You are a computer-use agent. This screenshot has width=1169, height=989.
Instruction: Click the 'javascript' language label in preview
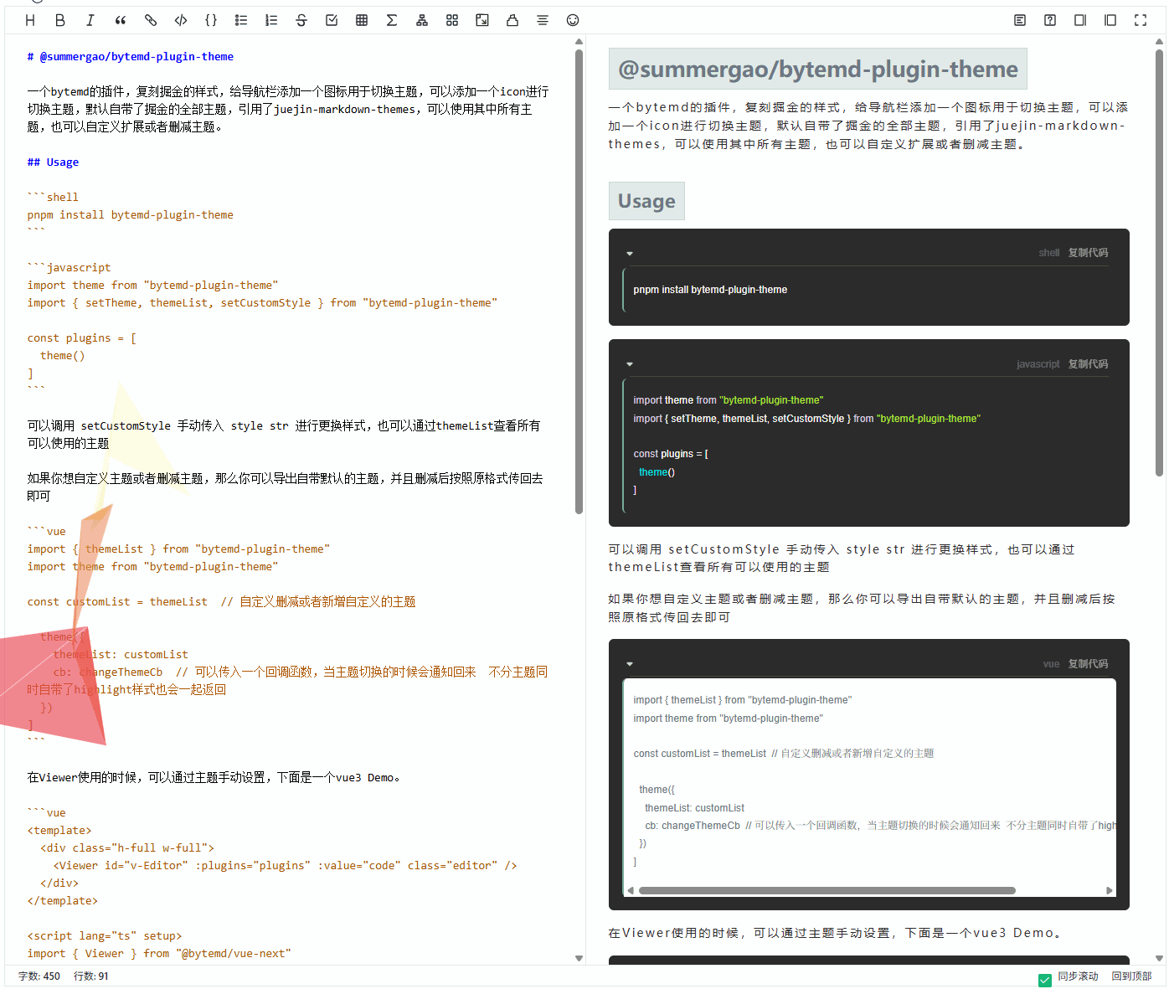pyautogui.click(x=1038, y=364)
